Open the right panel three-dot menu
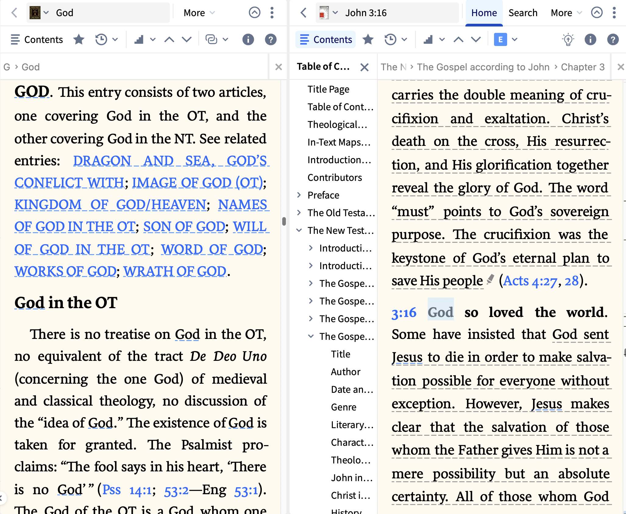This screenshot has height=514, width=626. 614,13
